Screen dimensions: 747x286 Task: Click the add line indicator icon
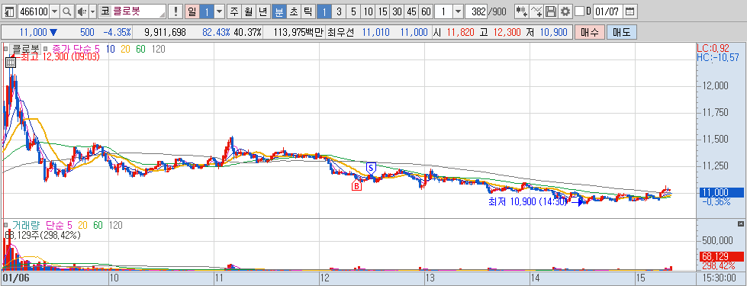click(537, 11)
